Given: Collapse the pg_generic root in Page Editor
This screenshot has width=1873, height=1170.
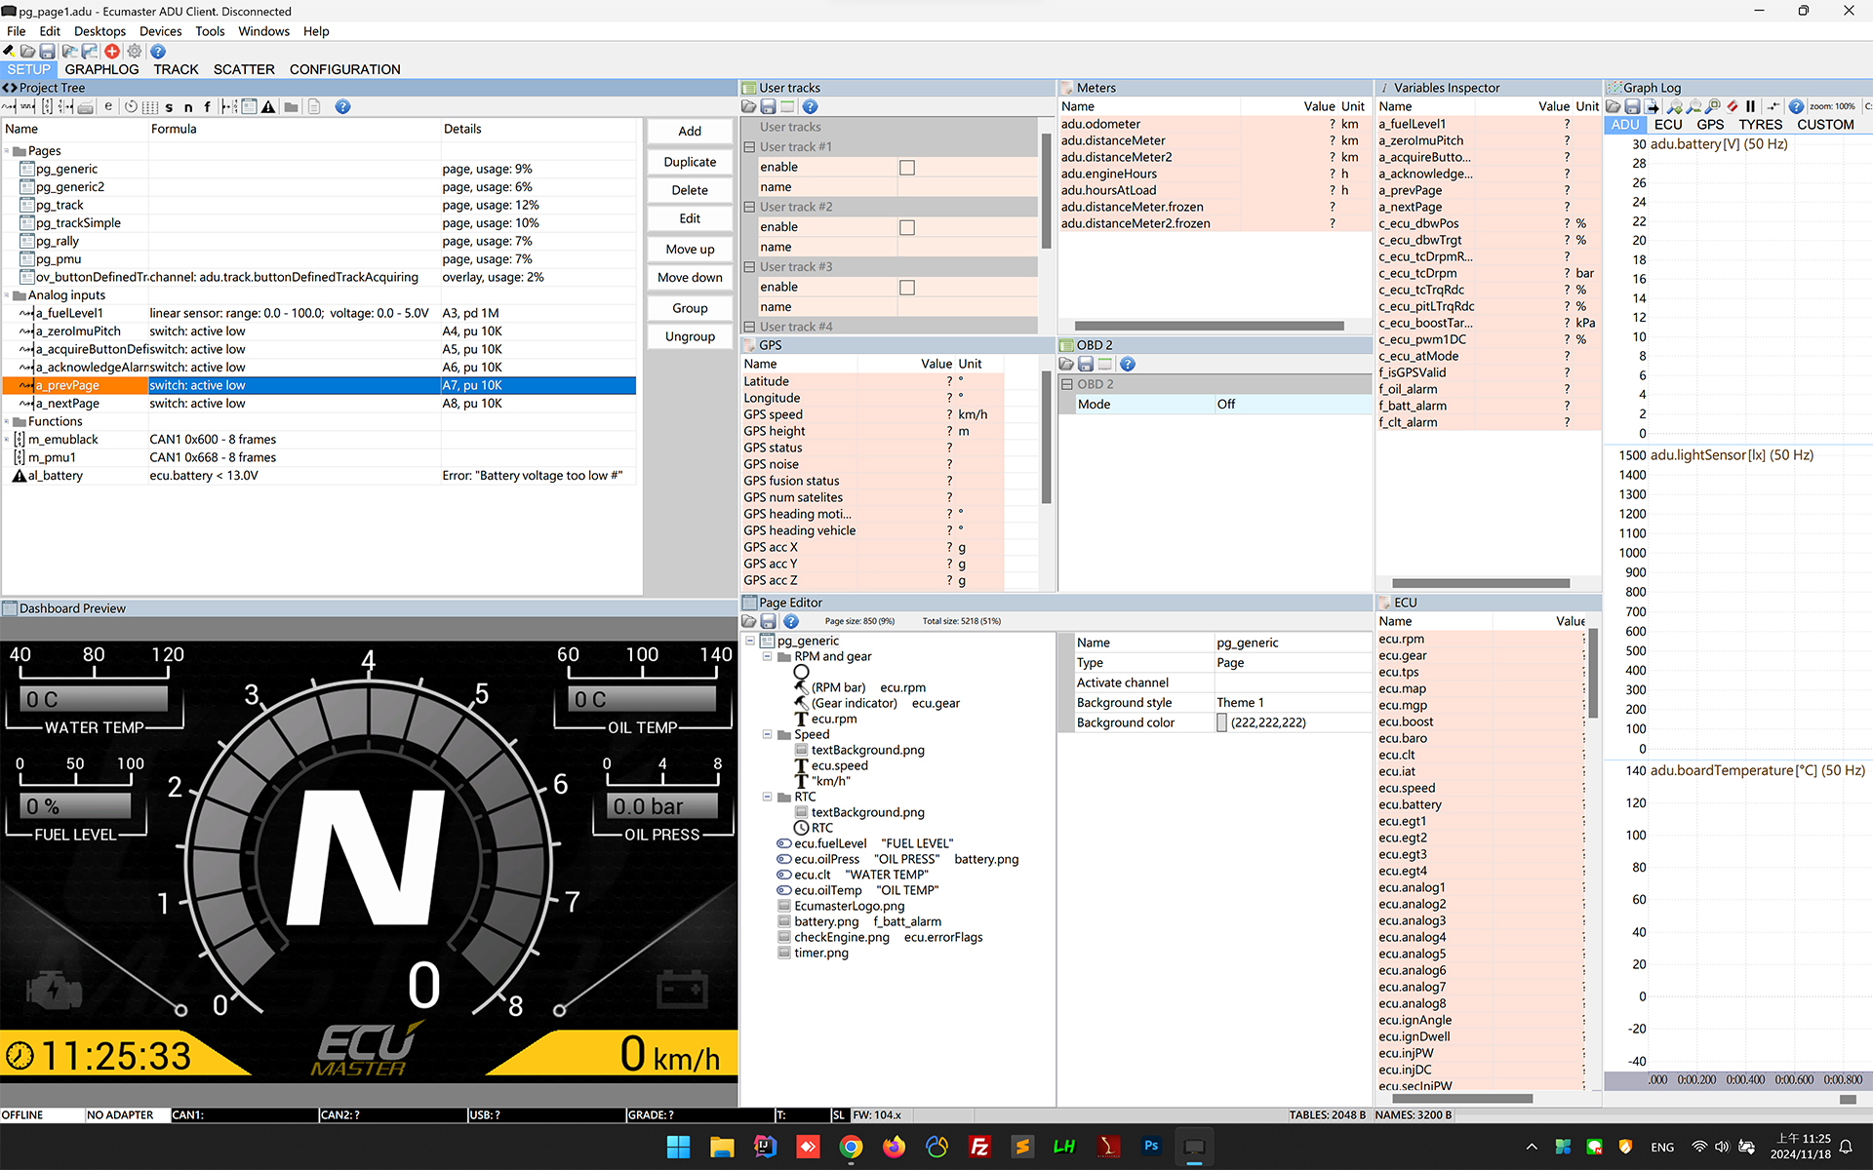Looking at the screenshot, I should (x=749, y=641).
